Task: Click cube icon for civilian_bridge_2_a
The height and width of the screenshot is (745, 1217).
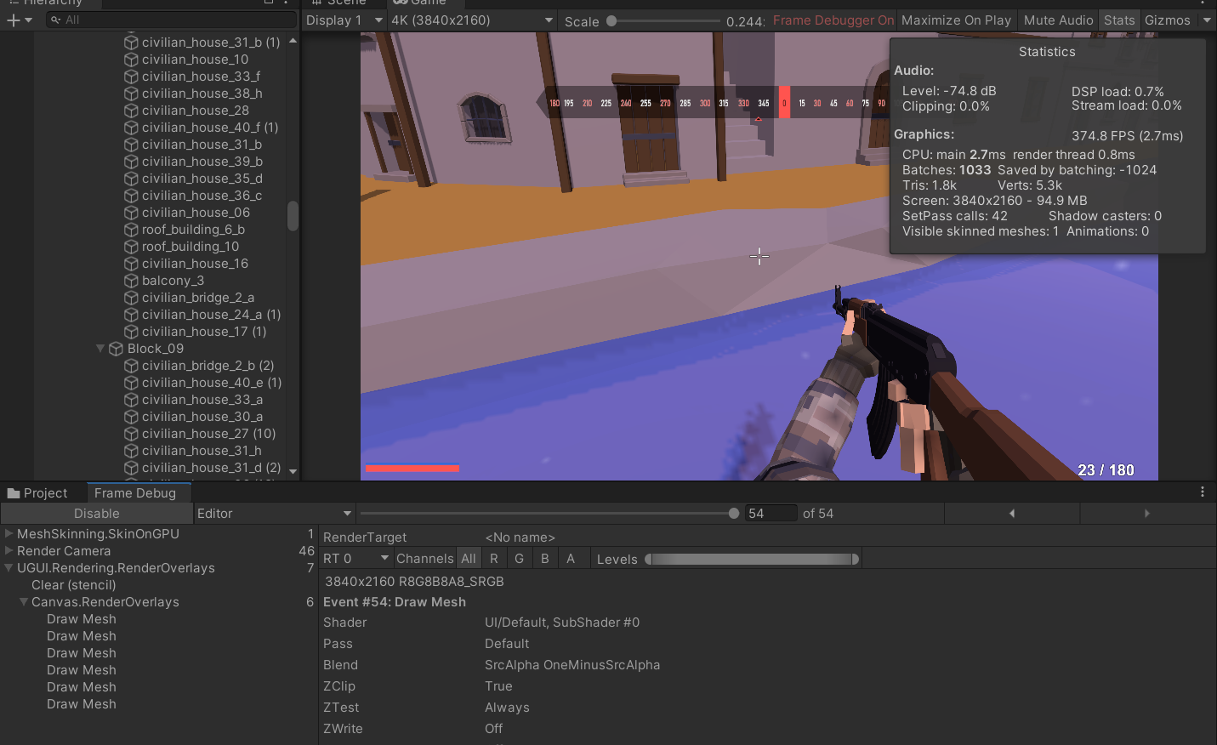Action: coord(131,298)
